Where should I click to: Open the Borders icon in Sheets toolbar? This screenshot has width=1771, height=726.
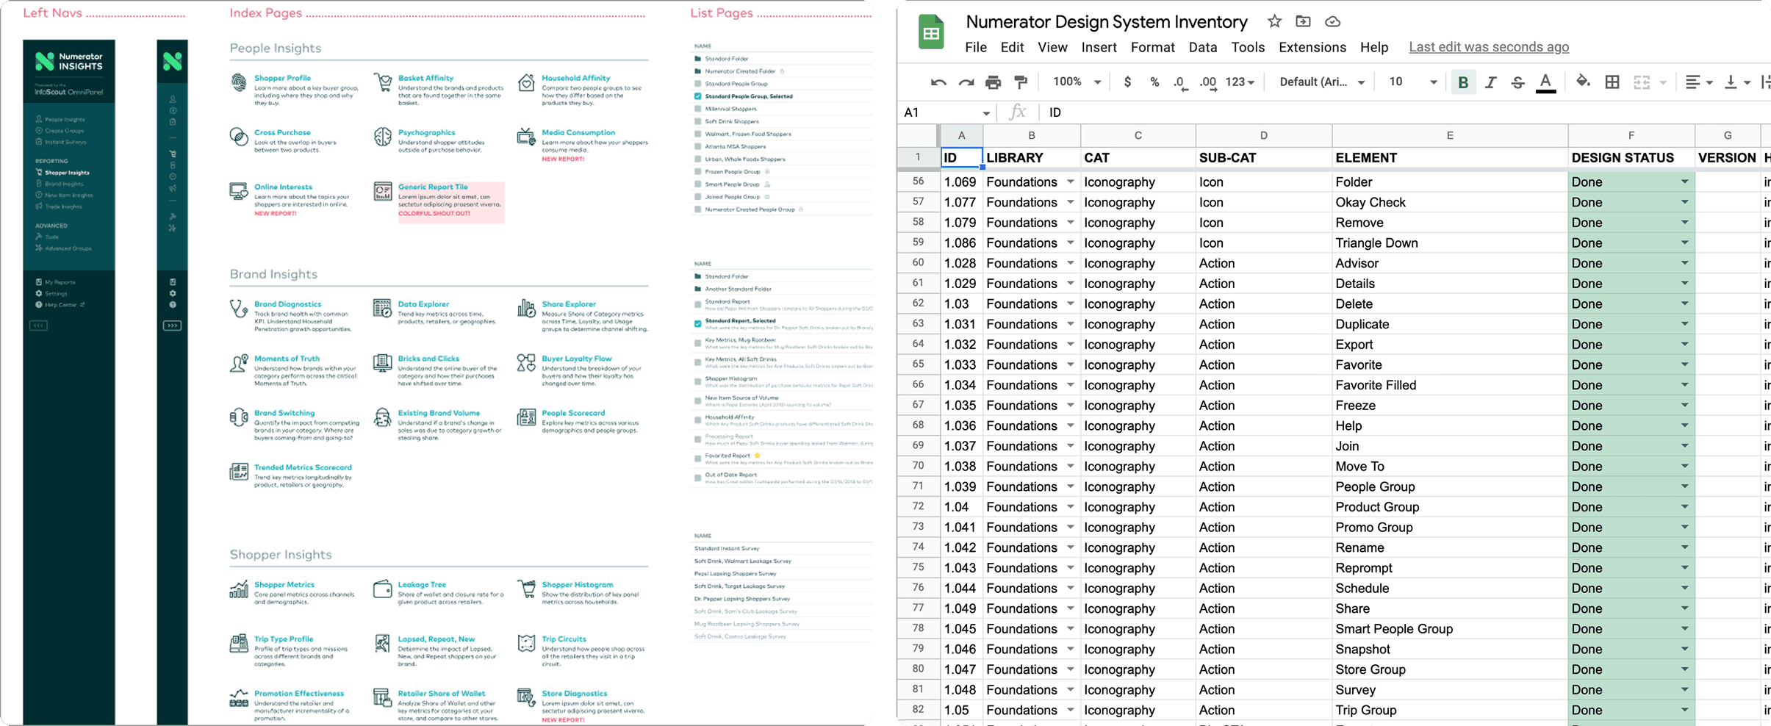click(1612, 82)
